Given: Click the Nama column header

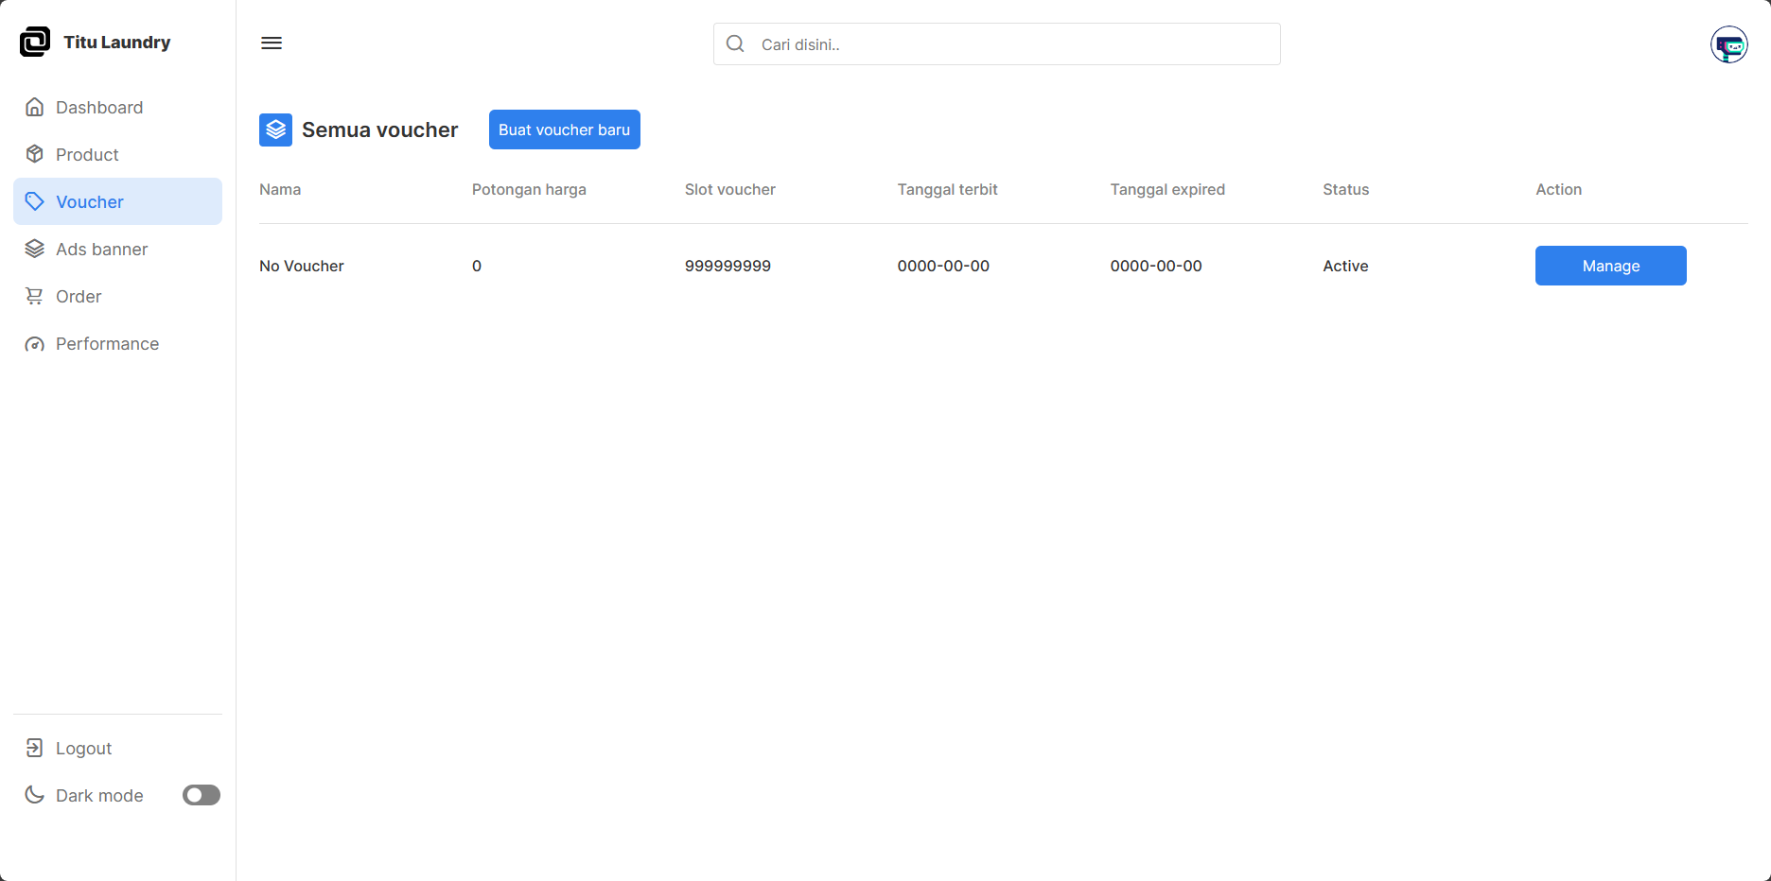Looking at the screenshot, I should 280,189.
